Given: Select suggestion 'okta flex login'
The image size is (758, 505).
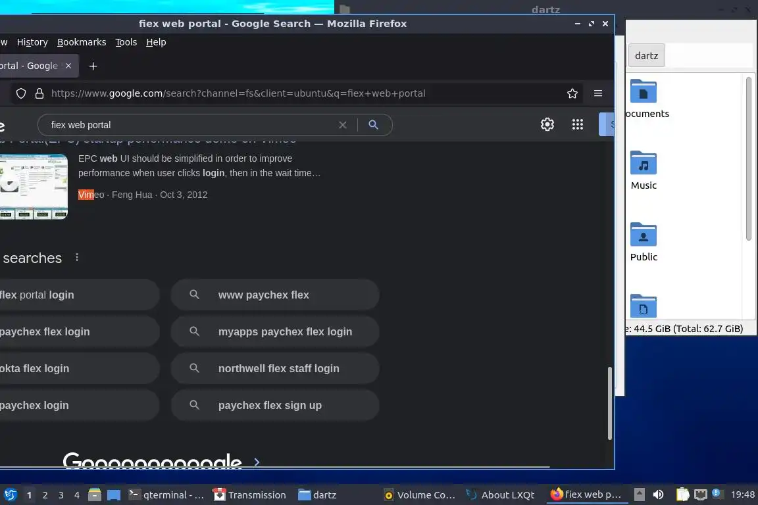Looking at the screenshot, I should [79, 368].
